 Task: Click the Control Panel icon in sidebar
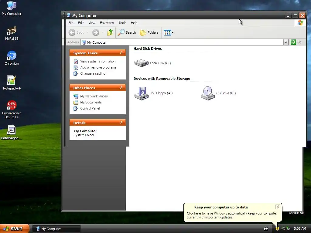(x=76, y=108)
